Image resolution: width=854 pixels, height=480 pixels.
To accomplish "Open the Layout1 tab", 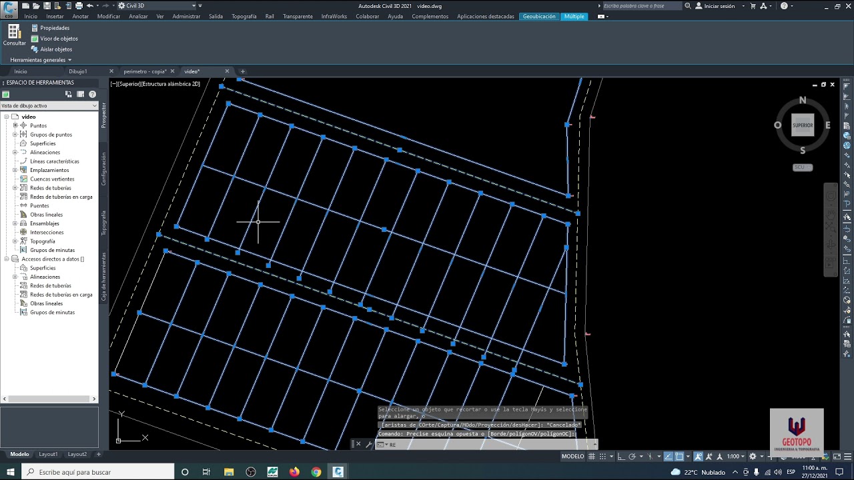I will (x=48, y=454).
